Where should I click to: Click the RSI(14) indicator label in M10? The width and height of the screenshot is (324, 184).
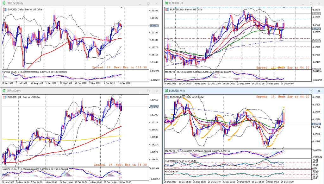click(170, 171)
